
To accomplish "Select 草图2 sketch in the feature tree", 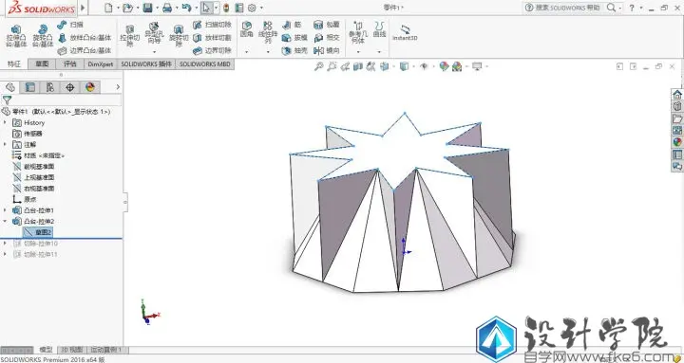I will 38,232.
